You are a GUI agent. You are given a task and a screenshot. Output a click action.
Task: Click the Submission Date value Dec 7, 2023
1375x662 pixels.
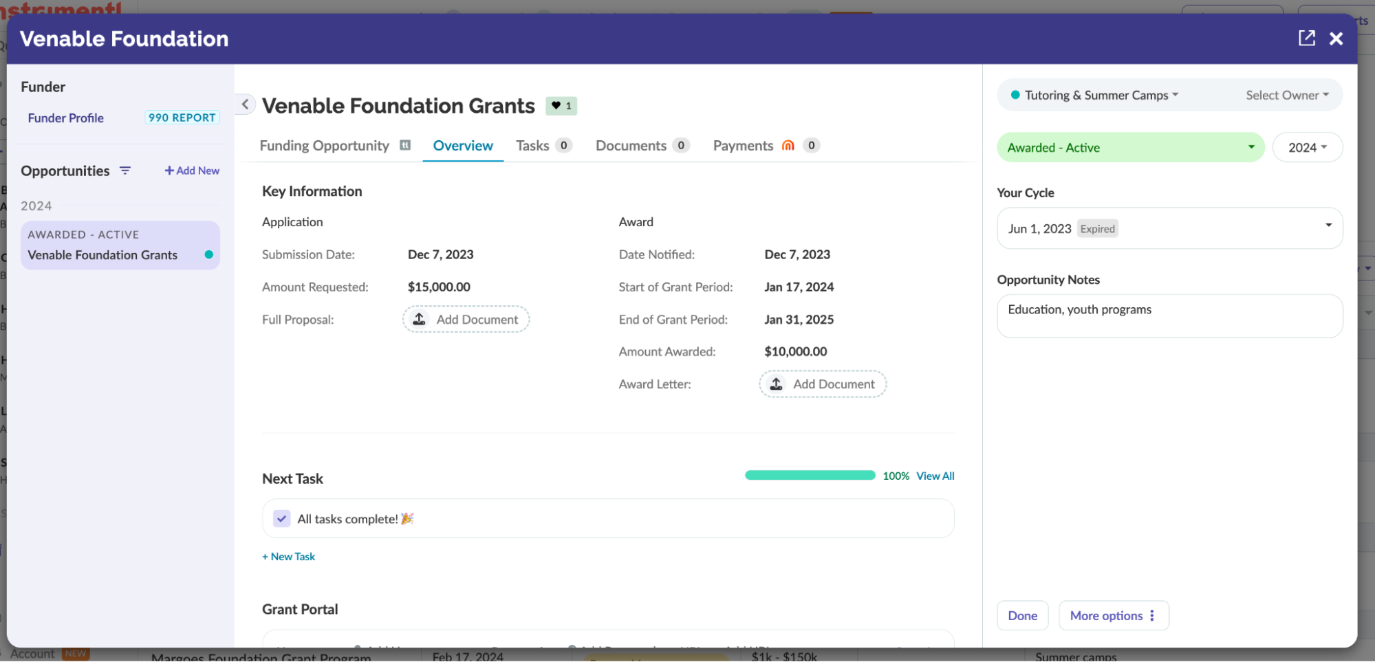click(440, 254)
